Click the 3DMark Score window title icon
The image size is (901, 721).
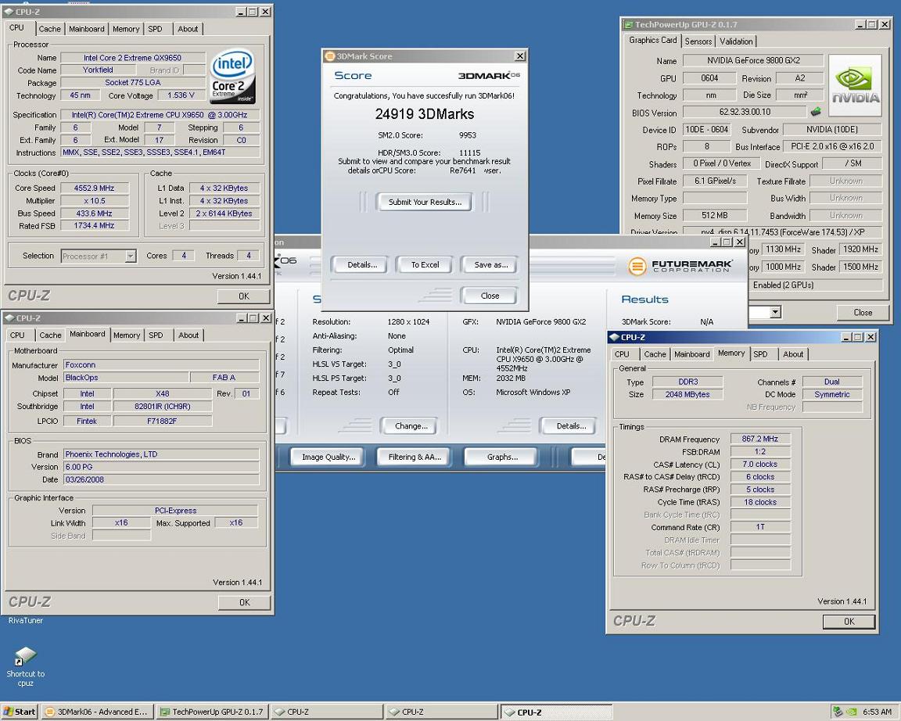click(x=330, y=56)
